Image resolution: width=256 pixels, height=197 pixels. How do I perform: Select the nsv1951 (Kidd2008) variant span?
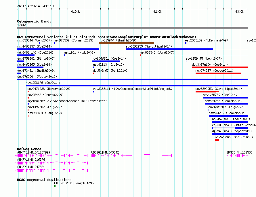78,55
